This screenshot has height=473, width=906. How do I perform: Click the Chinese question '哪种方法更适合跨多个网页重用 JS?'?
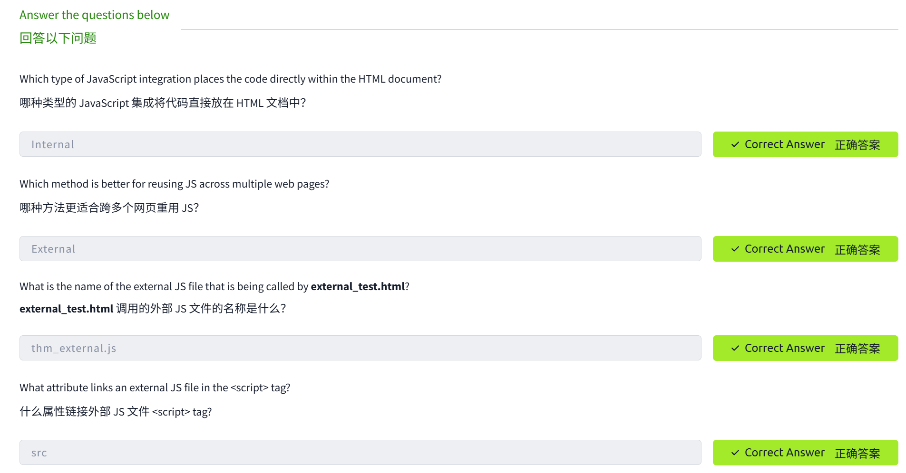109,208
